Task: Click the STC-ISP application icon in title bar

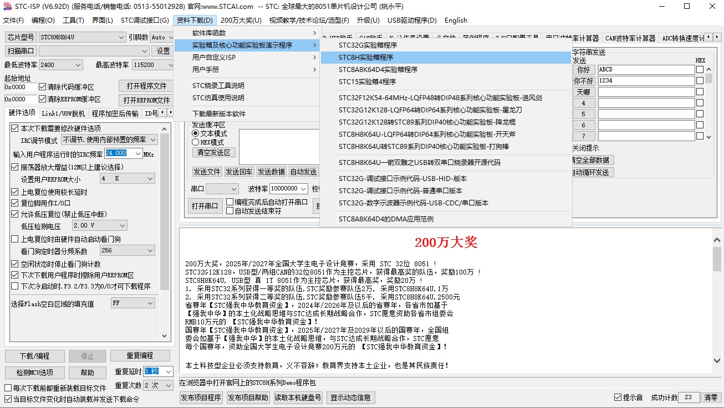Action: [7, 7]
